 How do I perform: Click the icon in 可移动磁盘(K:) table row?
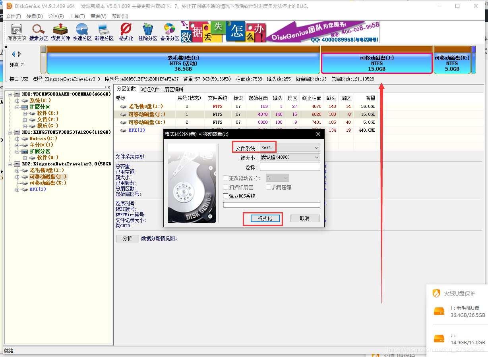(x=124, y=122)
